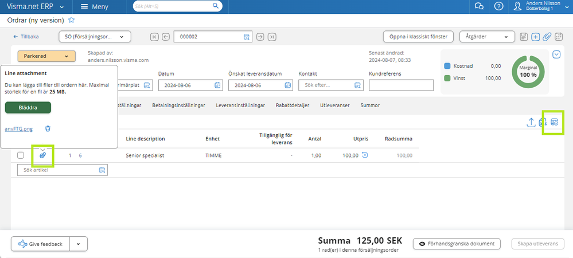This screenshot has height=258, width=573.
Task: Switch to the Summor tab
Action: point(370,105)
